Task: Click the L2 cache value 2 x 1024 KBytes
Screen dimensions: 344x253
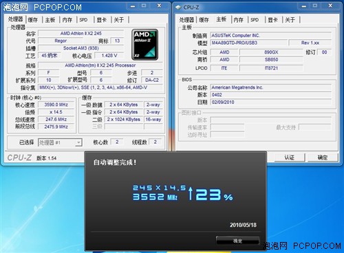Action: [x=124, y=120]
